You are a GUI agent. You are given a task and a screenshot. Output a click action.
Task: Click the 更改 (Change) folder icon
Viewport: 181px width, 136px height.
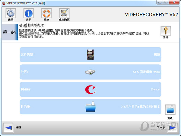click(170, 110)
